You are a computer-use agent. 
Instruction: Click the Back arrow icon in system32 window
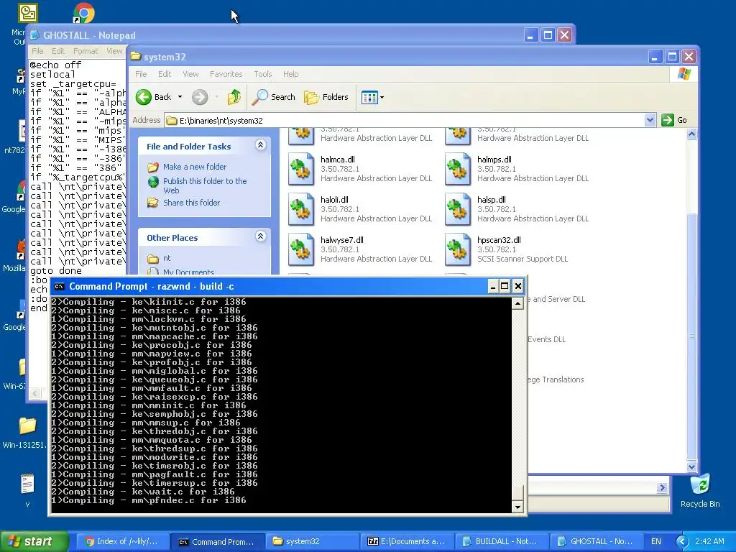click(144, 97)
